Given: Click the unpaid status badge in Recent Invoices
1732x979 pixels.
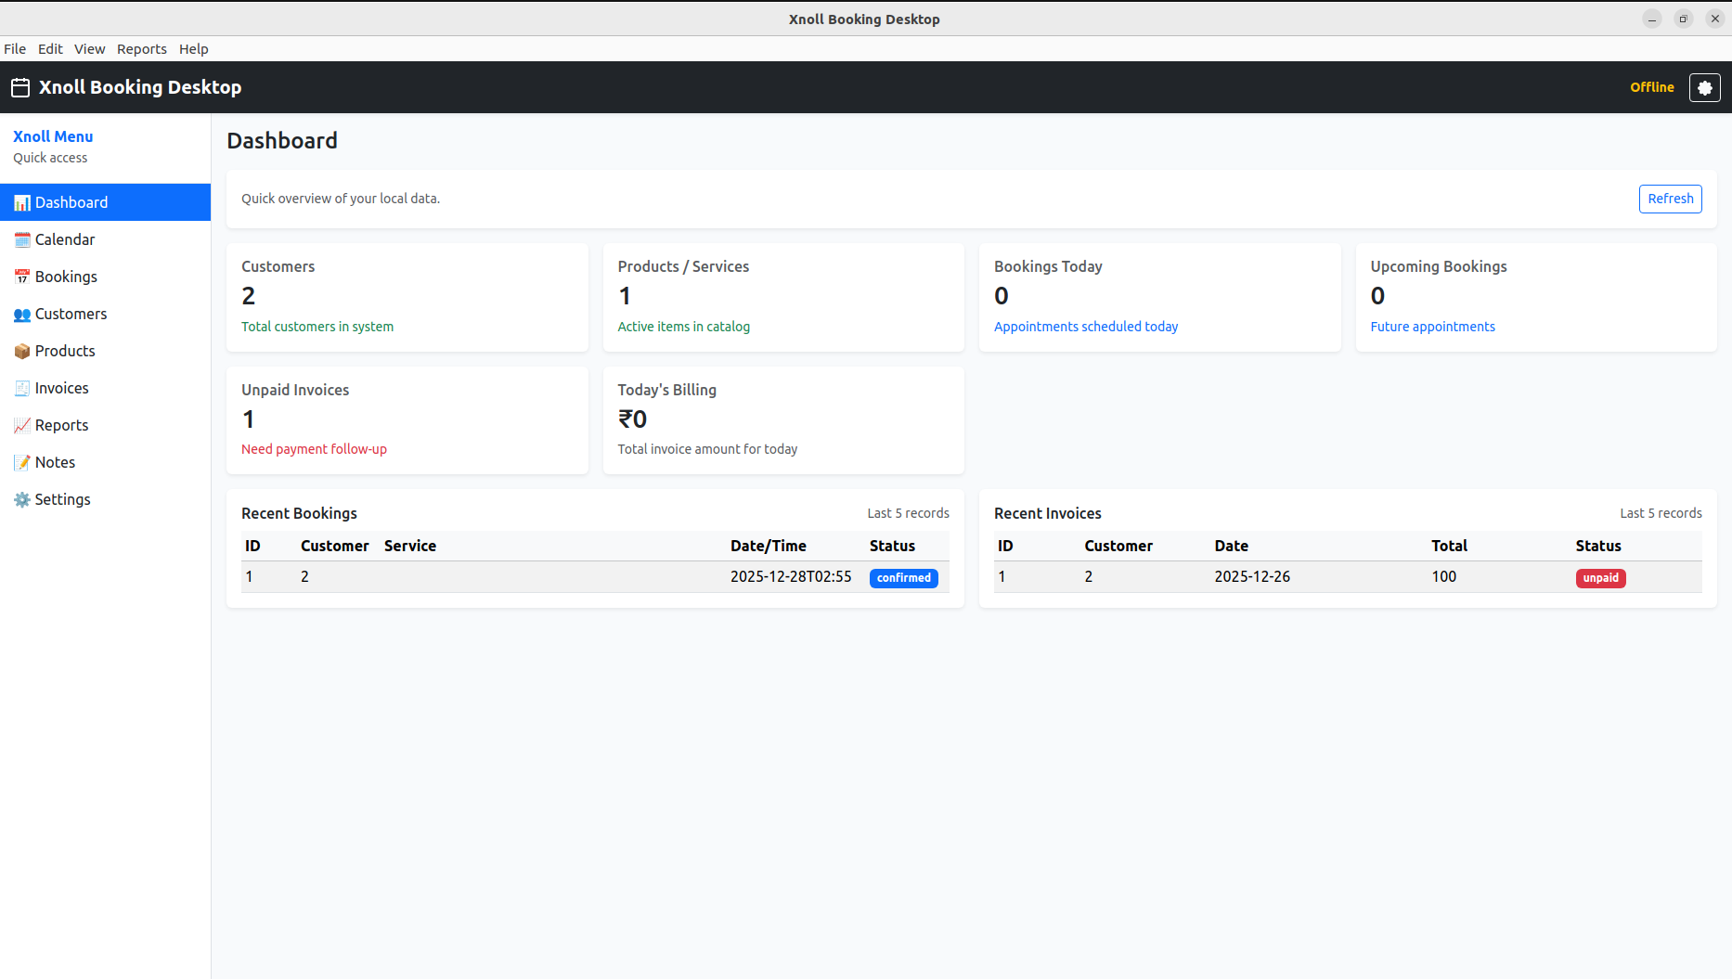Looking at the screenshot, I should point(1600,577).
